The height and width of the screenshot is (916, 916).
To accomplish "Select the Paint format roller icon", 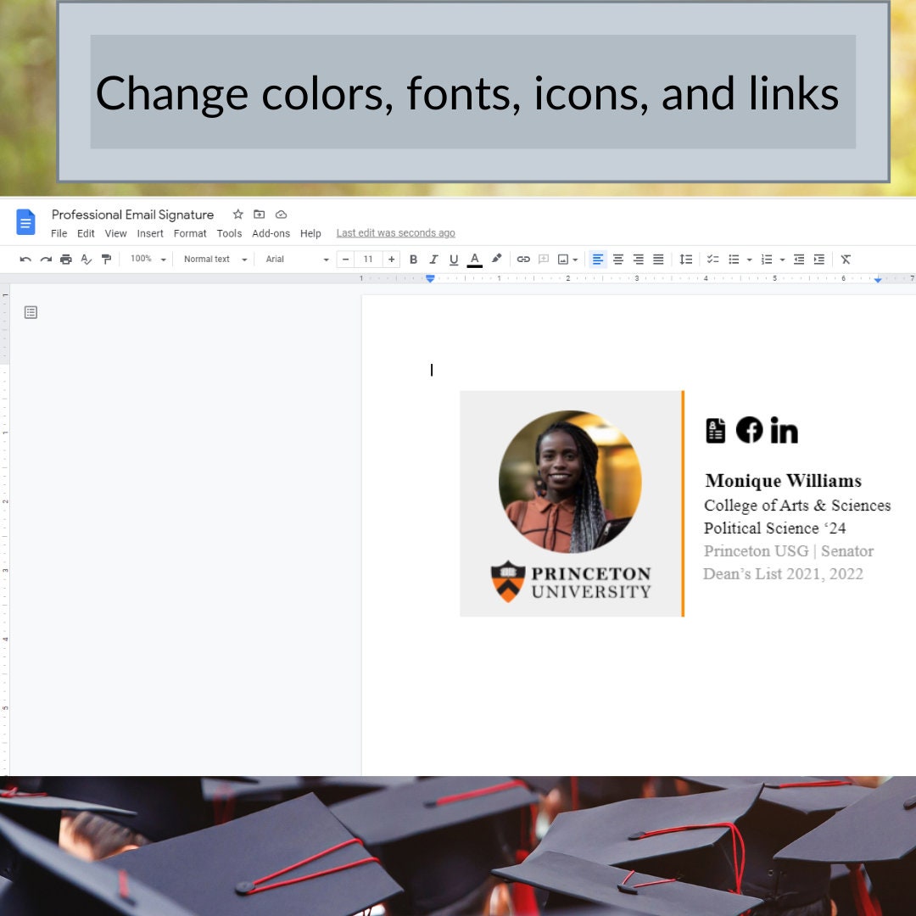I will [106, 260].
